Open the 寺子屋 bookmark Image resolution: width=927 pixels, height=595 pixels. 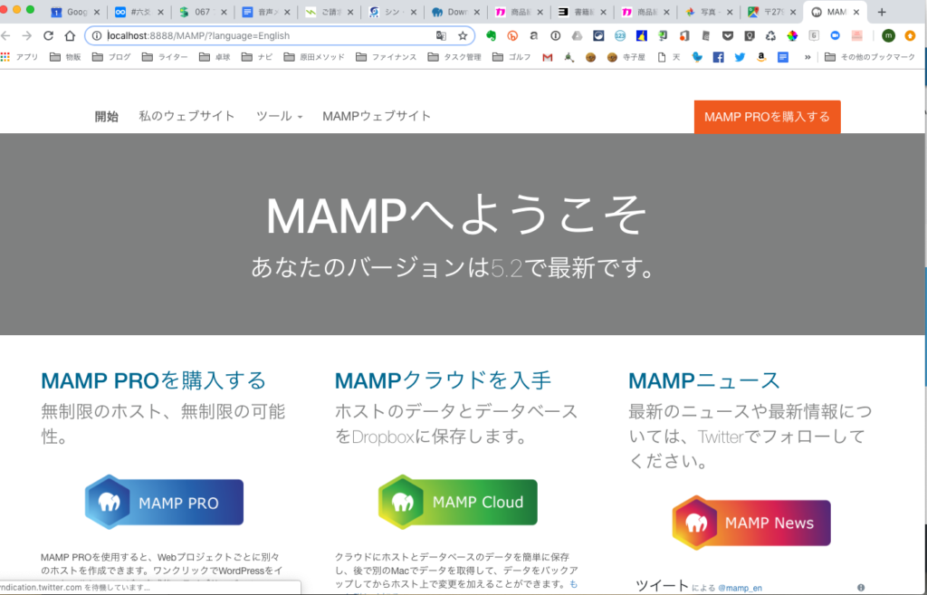point(628,57)
